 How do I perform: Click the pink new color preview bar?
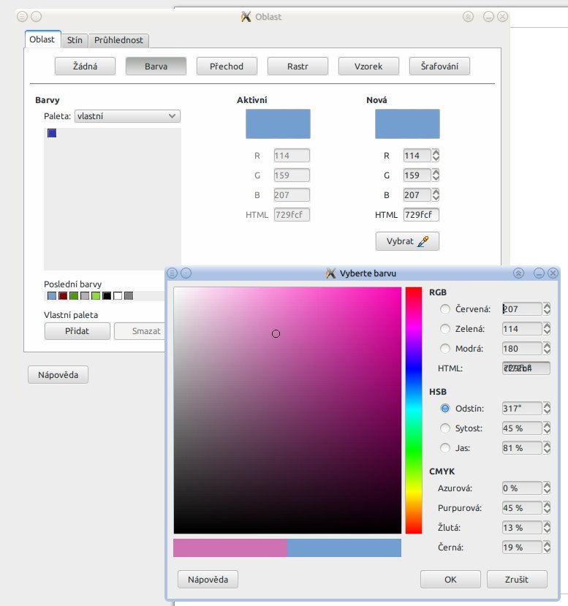click(x=230, y=548)
